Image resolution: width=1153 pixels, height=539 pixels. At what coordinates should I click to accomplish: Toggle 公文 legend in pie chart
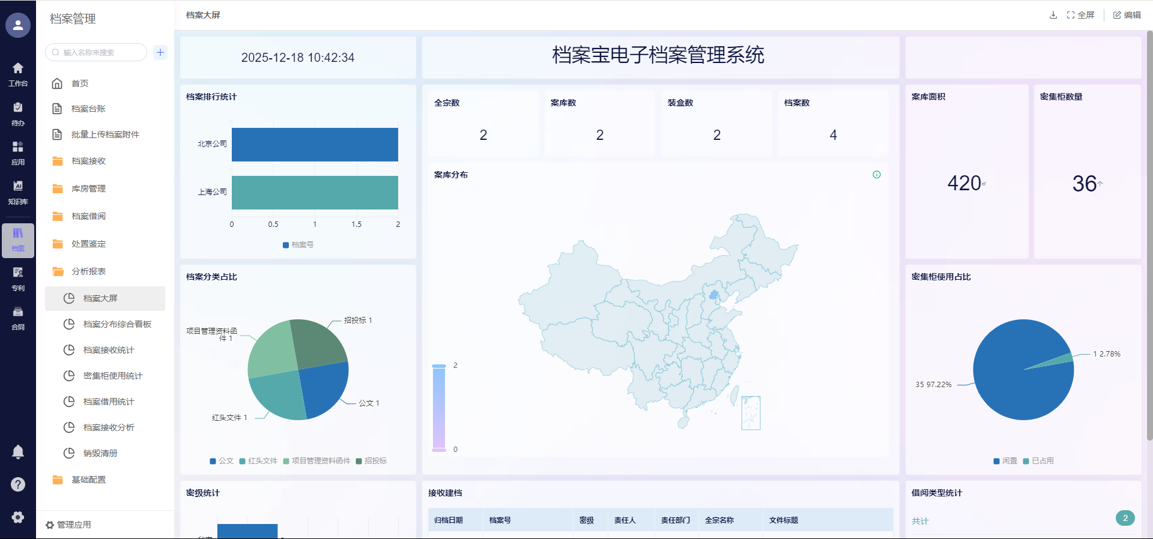click(222, 461)
